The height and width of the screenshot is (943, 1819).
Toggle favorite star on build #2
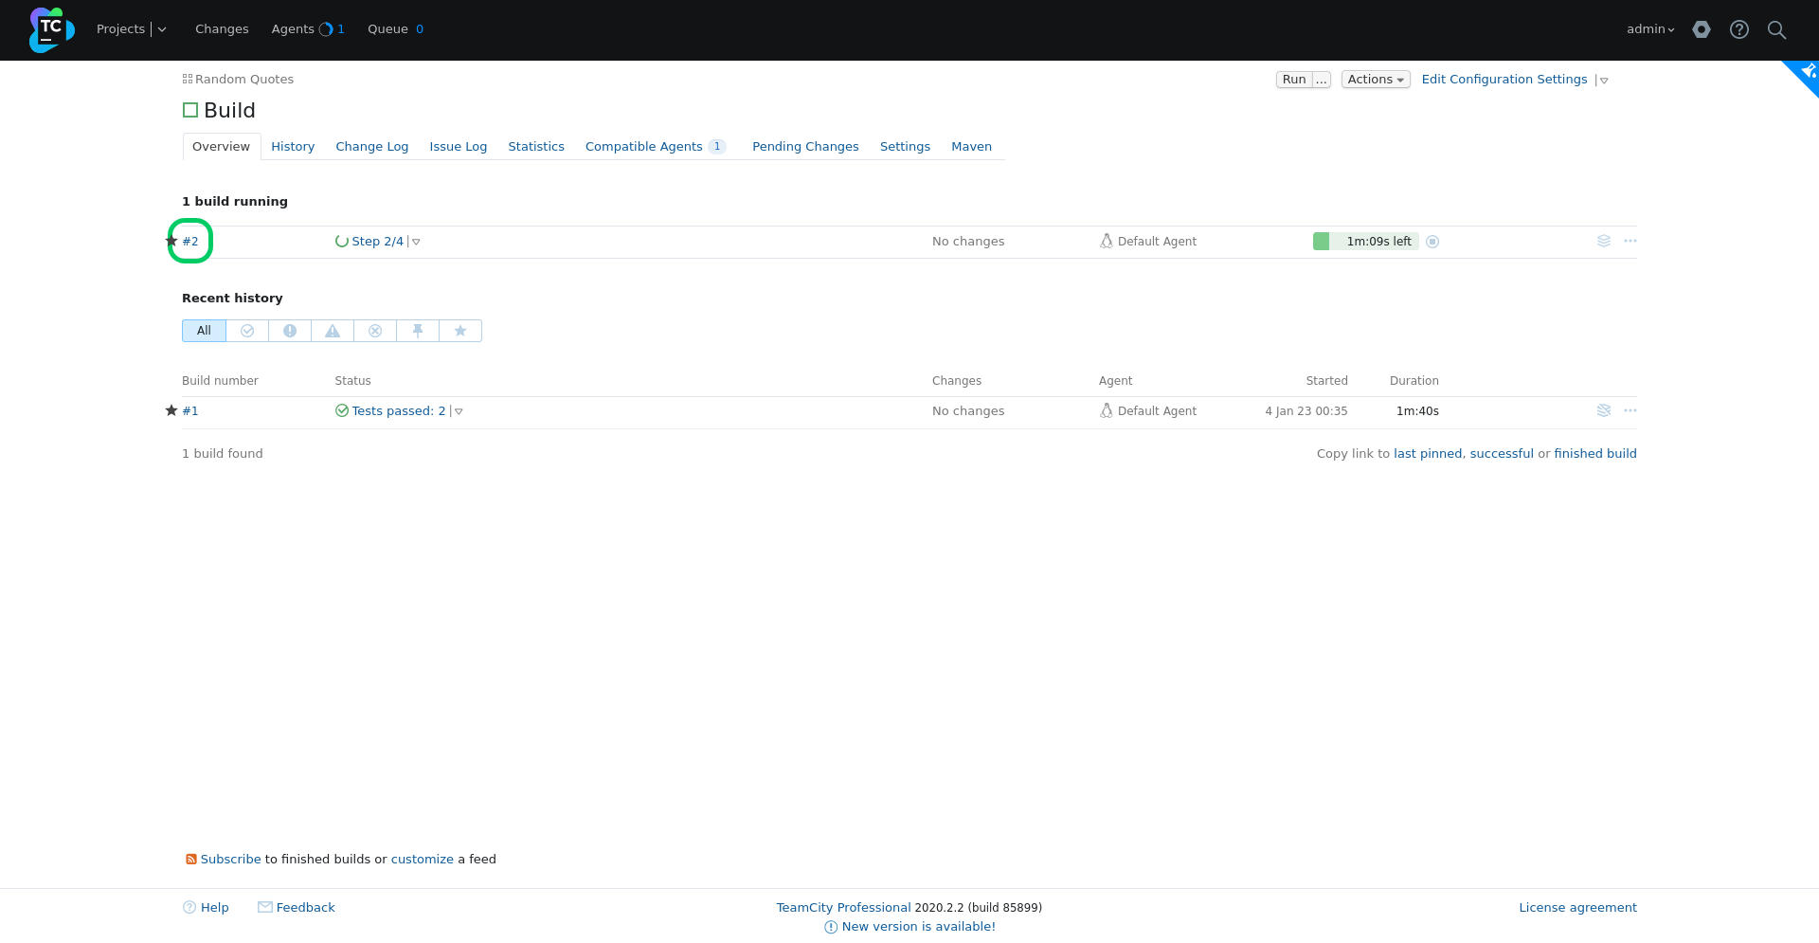pos(171,241)
